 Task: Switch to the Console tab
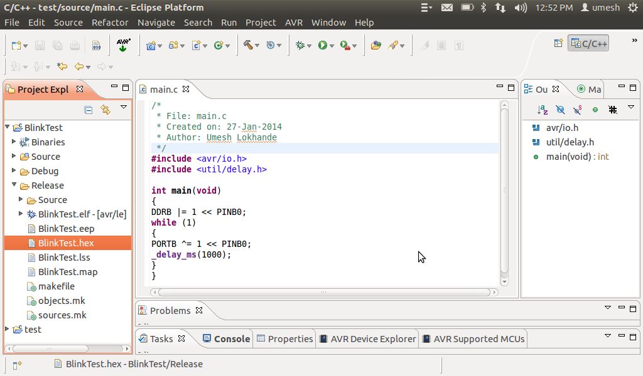(226, 339)
